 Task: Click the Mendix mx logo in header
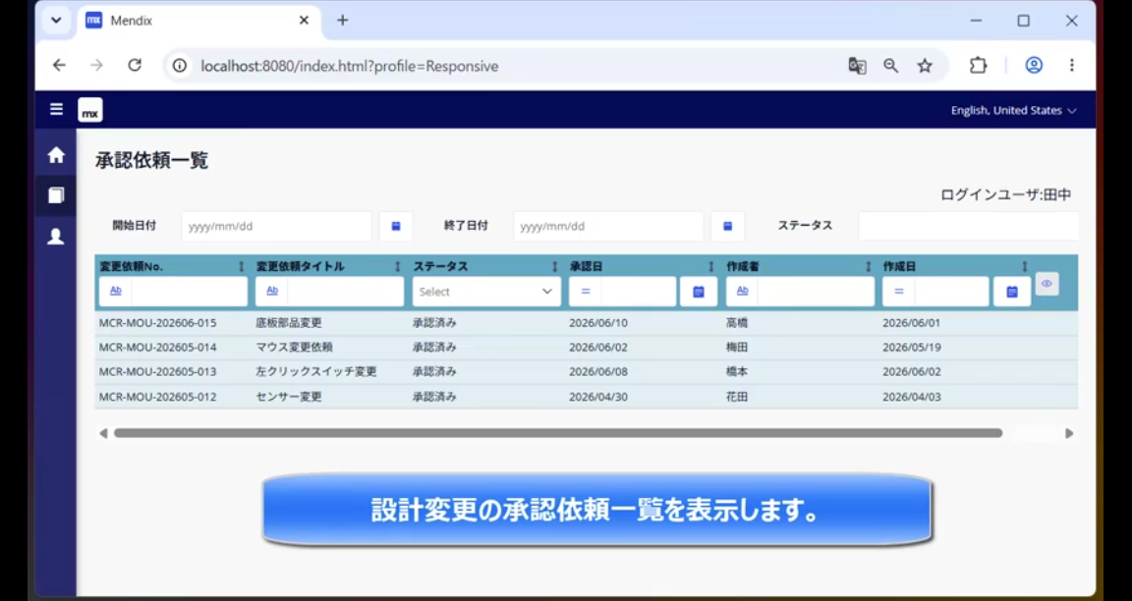coord(90,110)
